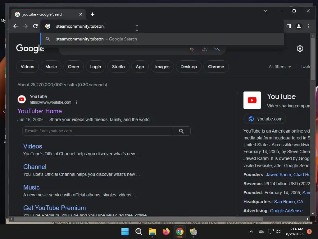Click the vertical scrollbar thumb
The image size is (318, 239).
coord(313,59)
